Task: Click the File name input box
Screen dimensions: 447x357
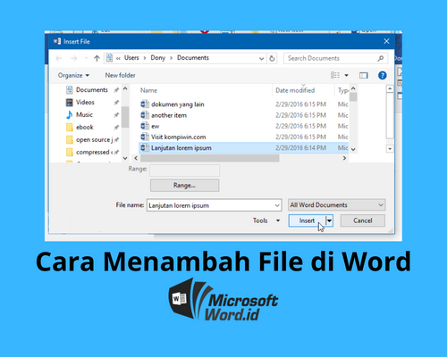Action: [214, 205]
